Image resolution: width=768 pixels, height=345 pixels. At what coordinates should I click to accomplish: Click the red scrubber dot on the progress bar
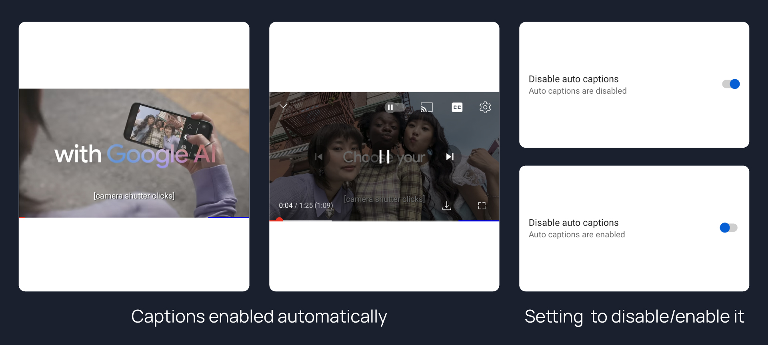pos(279,220)
